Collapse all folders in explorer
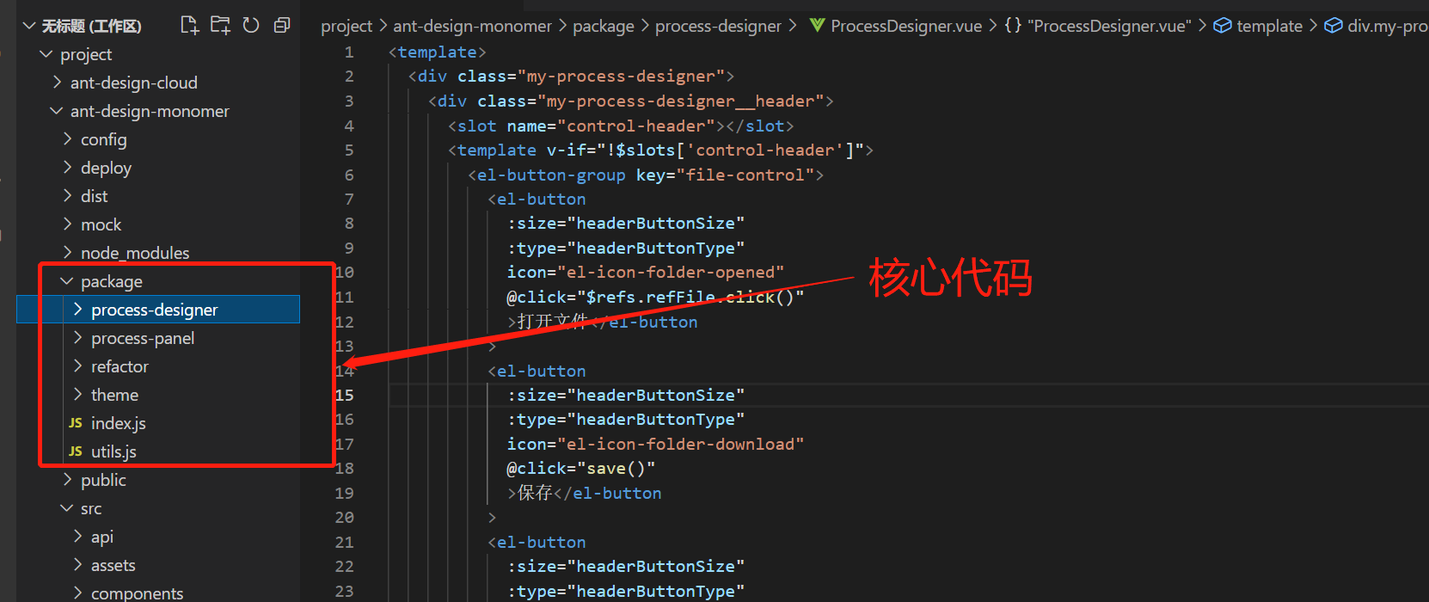1429x602 pixels. coord(282,25)
